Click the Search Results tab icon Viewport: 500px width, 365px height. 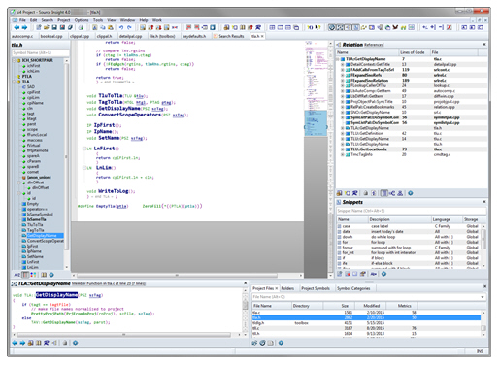[216, 36]
